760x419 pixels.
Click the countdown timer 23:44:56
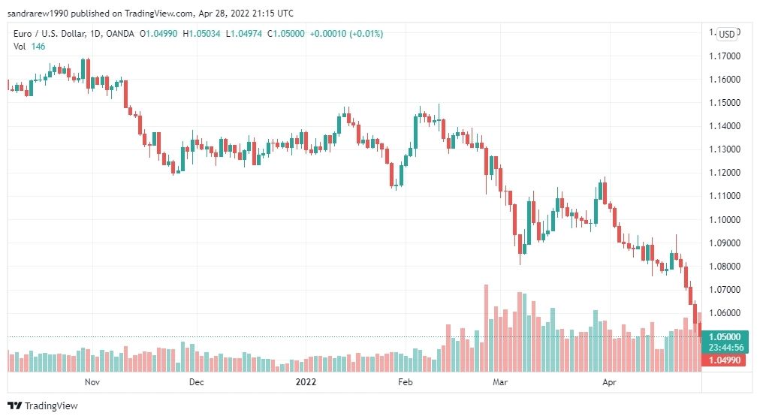pyautogui.click(x=725, y=348)
